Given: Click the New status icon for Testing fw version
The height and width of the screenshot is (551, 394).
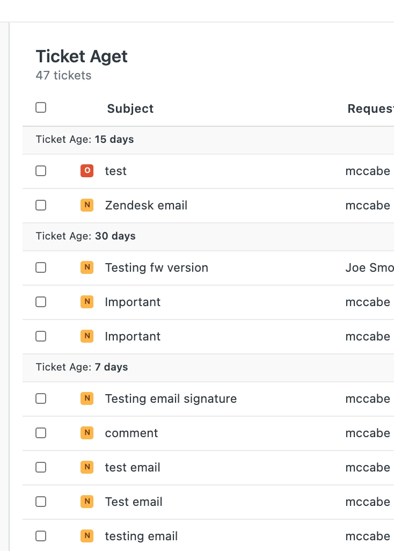Looking at the screenshot, I should (86, 267).
